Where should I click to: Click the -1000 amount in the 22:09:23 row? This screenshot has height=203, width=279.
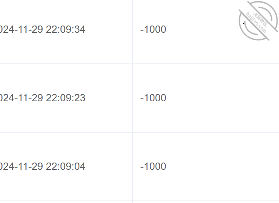(x=153, y=98)
